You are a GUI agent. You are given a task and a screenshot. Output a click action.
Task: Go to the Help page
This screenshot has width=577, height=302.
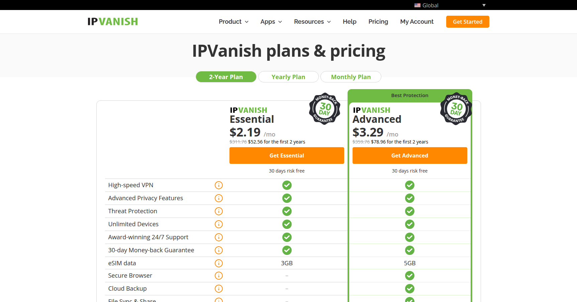click(349, 22)
